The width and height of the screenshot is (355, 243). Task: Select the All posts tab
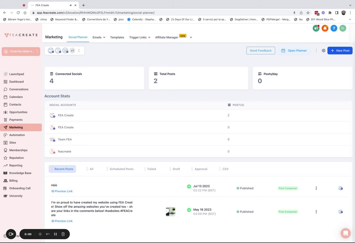tap(90, 169)
